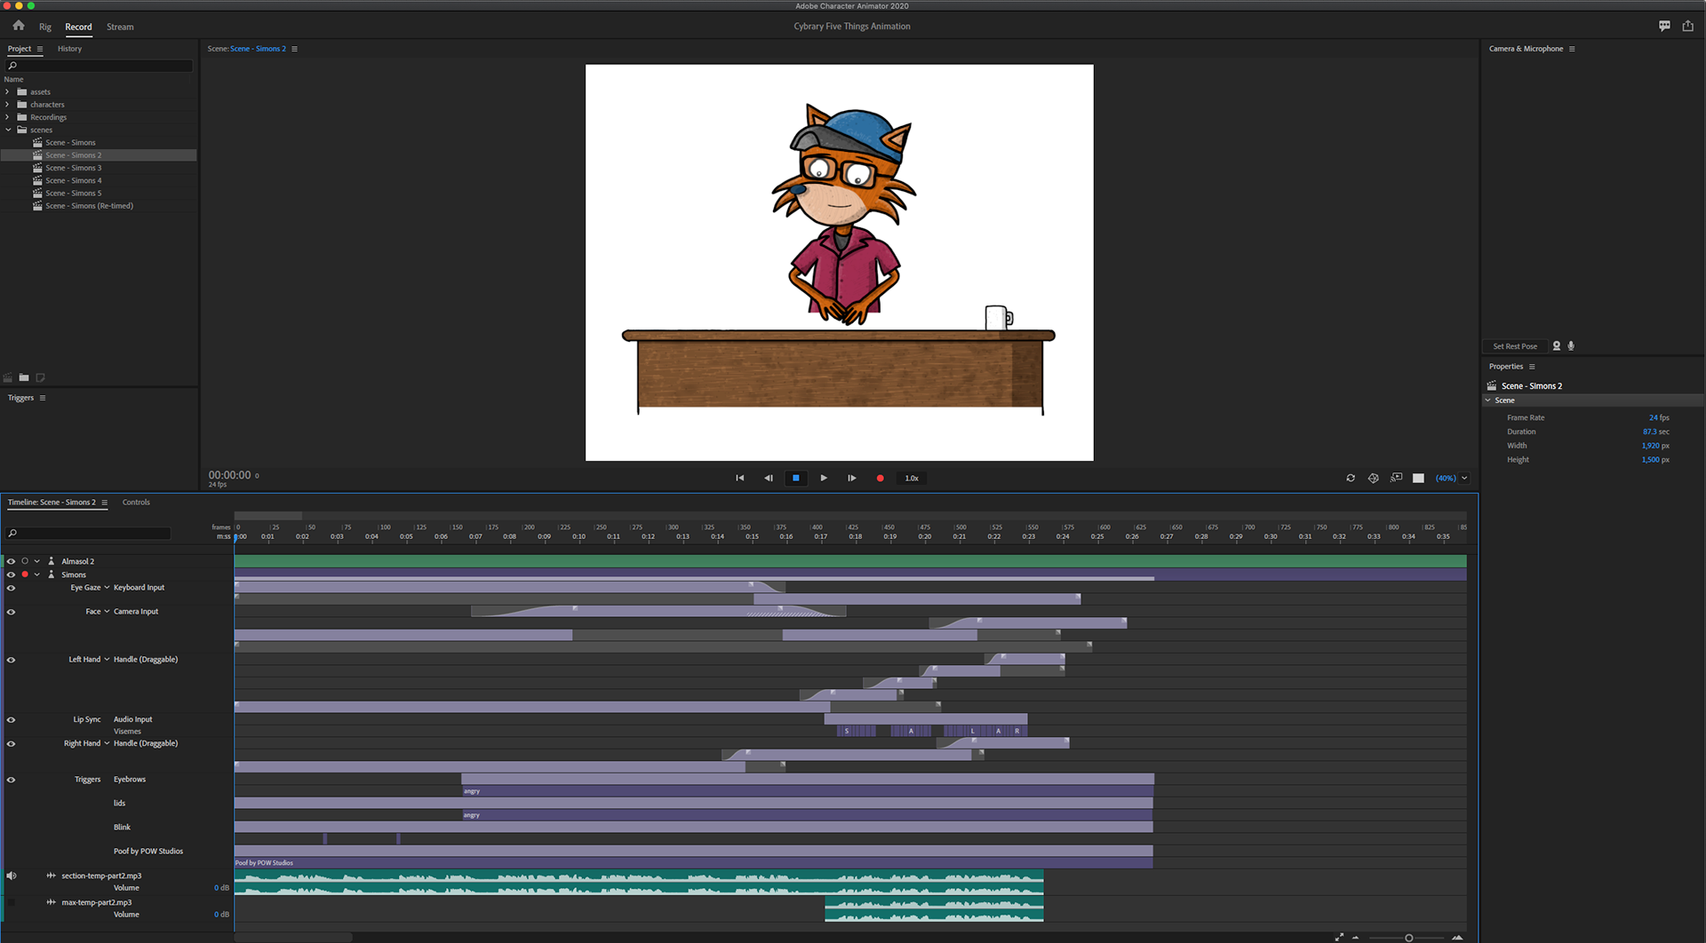The height and width of the screenshot is (943, 1706).
Task: Disarm Simons puppet red record dot
Action: coord(25,575)
